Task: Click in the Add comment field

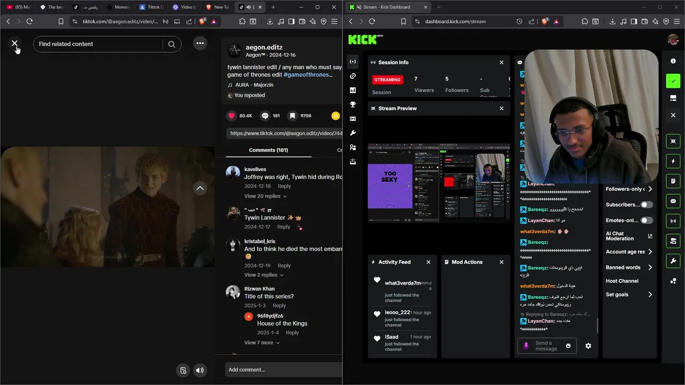Action: [x=284, y=369]
